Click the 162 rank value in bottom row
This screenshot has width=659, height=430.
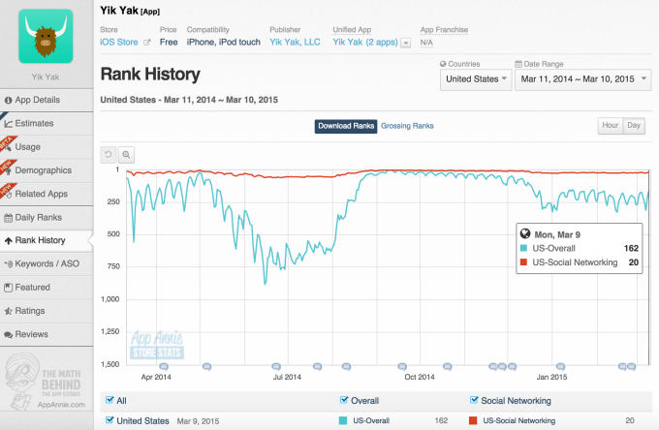click(x=441, y=420)
